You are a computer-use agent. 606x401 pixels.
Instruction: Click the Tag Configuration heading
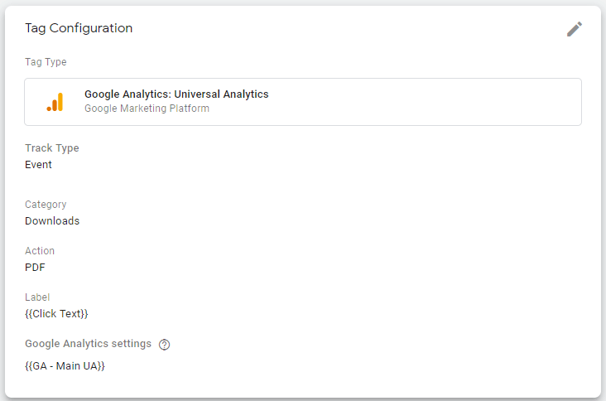coord(79,28)
